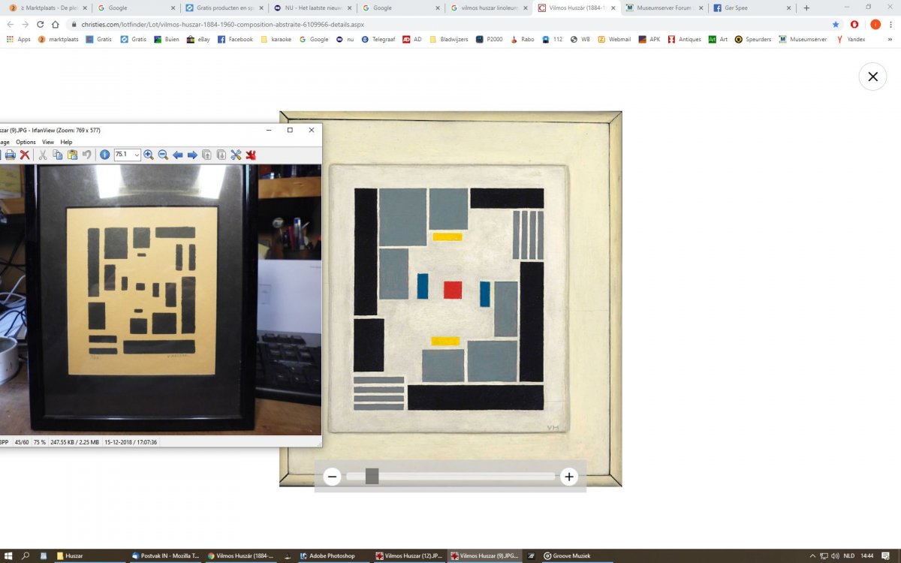Open the Options menu in IrfanView
The image size is (901, 563).
pyautogui.click(x=26, y=142)
